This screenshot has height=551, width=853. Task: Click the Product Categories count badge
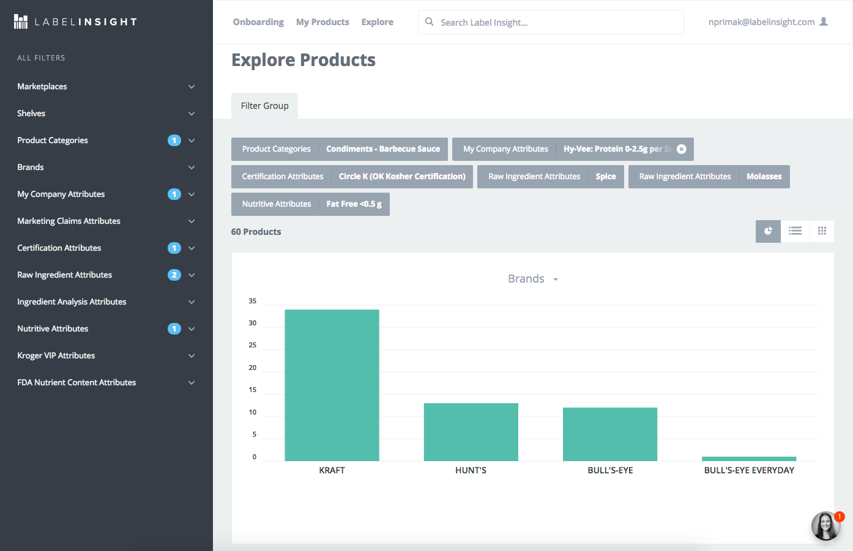(x=174, y=140)
